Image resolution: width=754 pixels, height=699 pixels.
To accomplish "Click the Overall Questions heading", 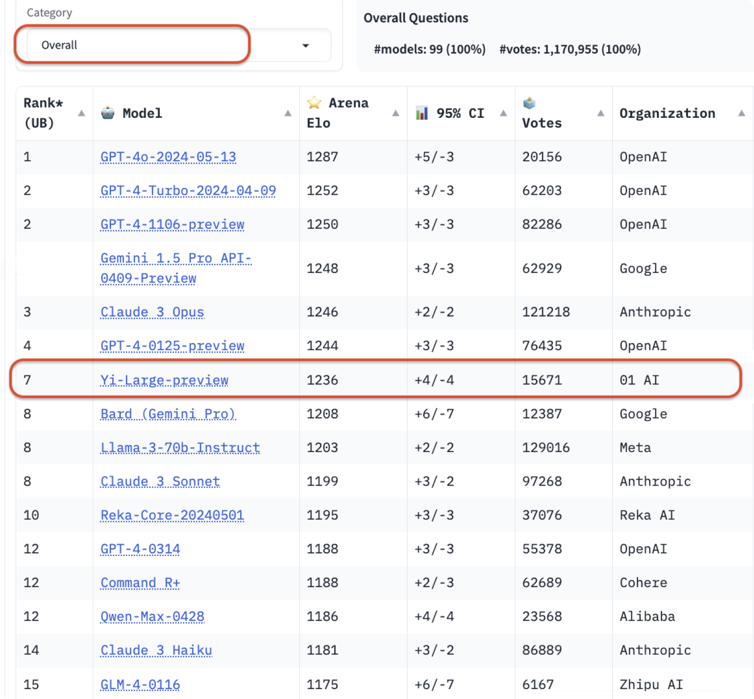I will point(416,18).
